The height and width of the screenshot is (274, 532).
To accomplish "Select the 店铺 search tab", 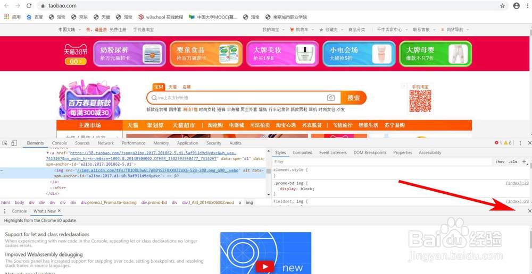I will pyautogui.click(x=186, y=87).
